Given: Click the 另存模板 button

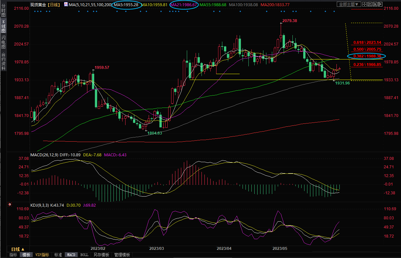Looking at the screenshot, I should [101, 255].
